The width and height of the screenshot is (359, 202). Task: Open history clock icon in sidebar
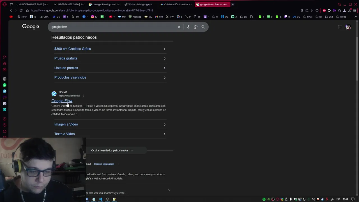click(4, 125)
